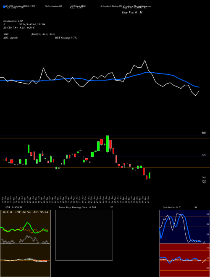Click the blue SMA legend square

(x=4, y=7)
